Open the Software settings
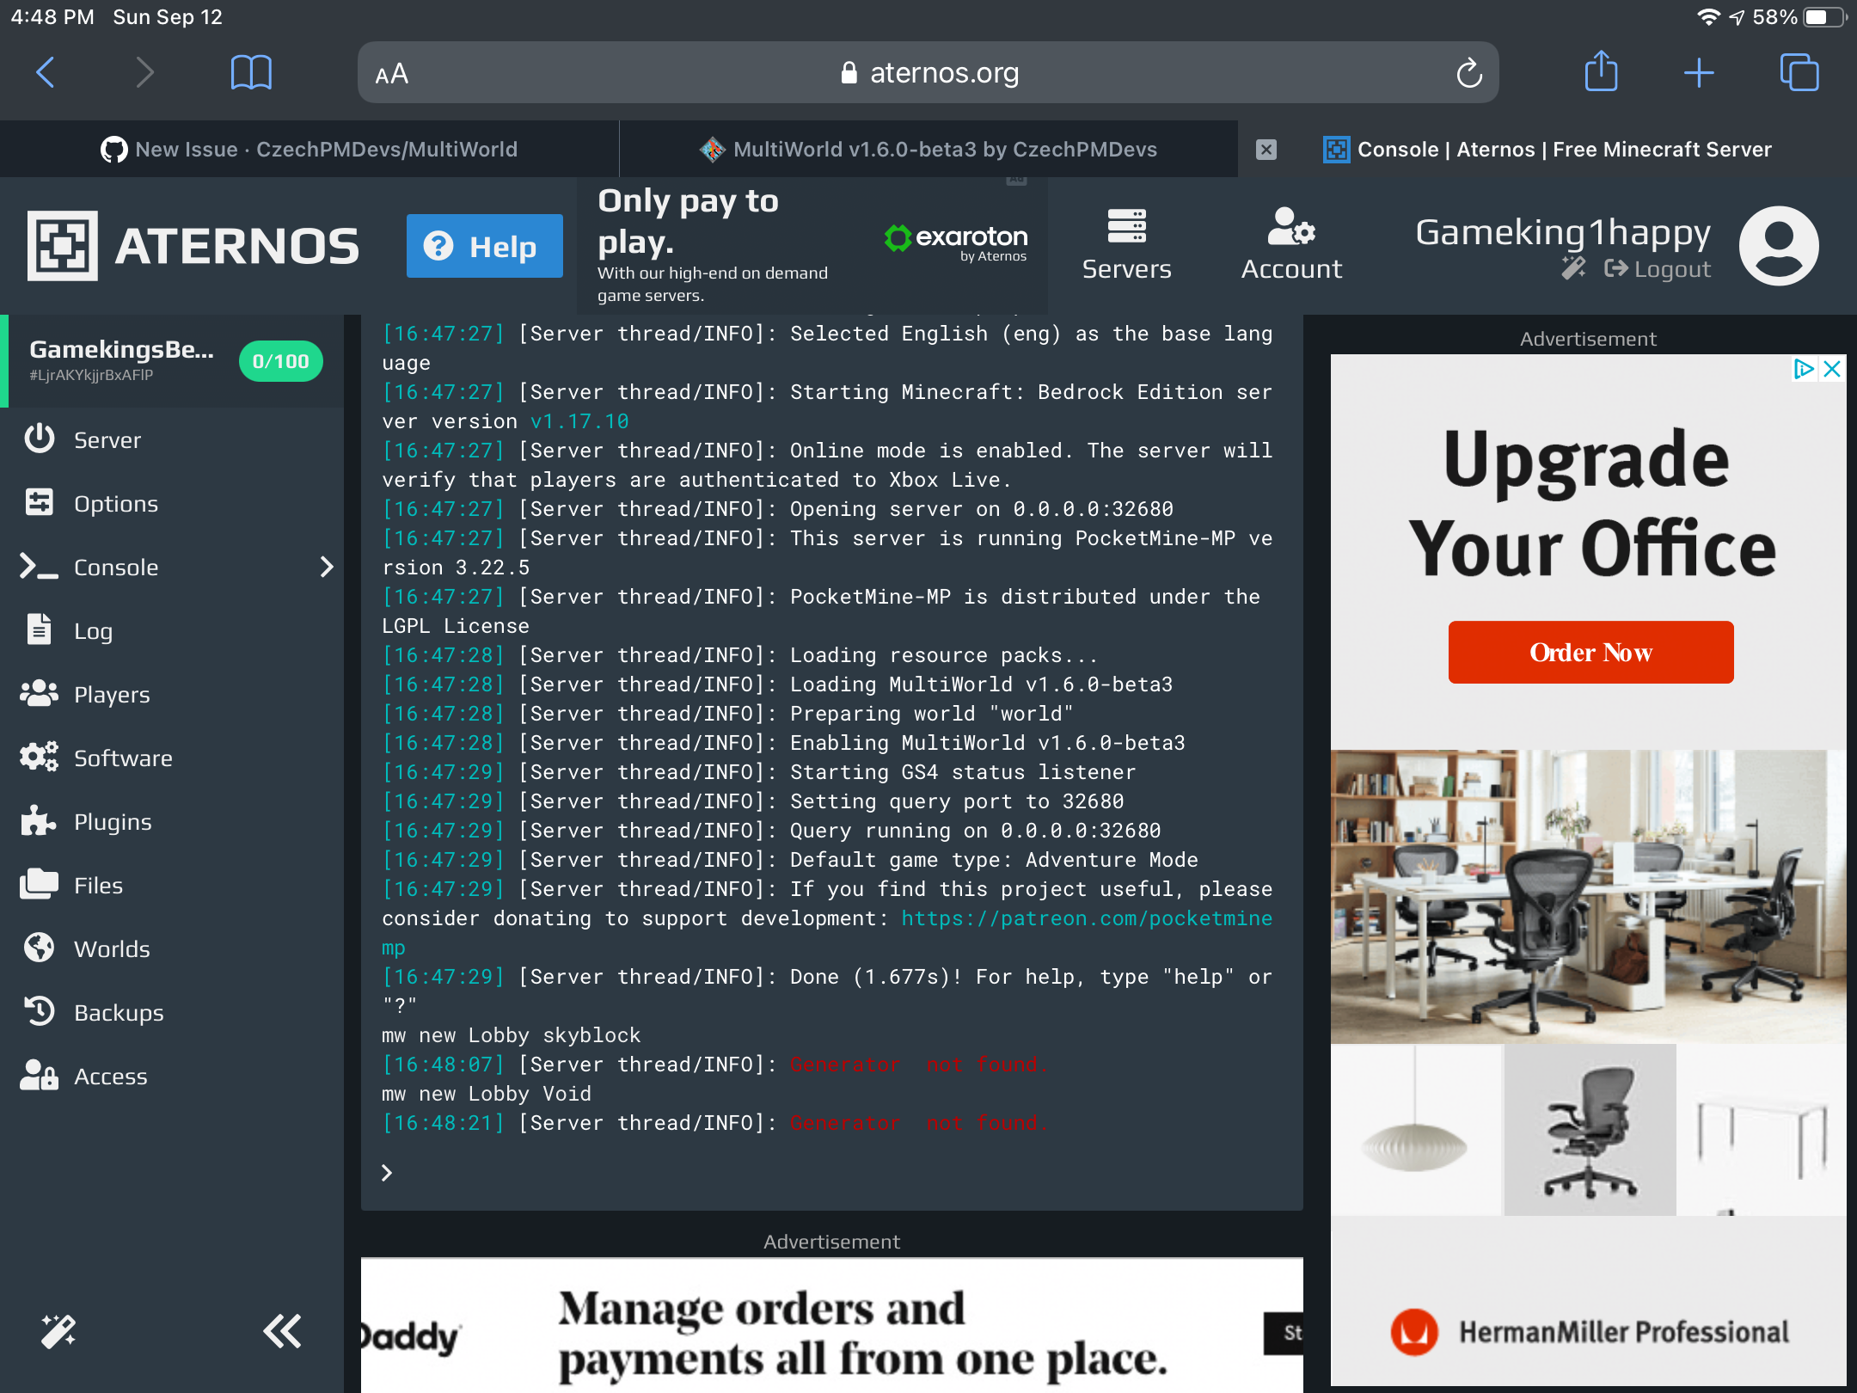 point(122,758)
